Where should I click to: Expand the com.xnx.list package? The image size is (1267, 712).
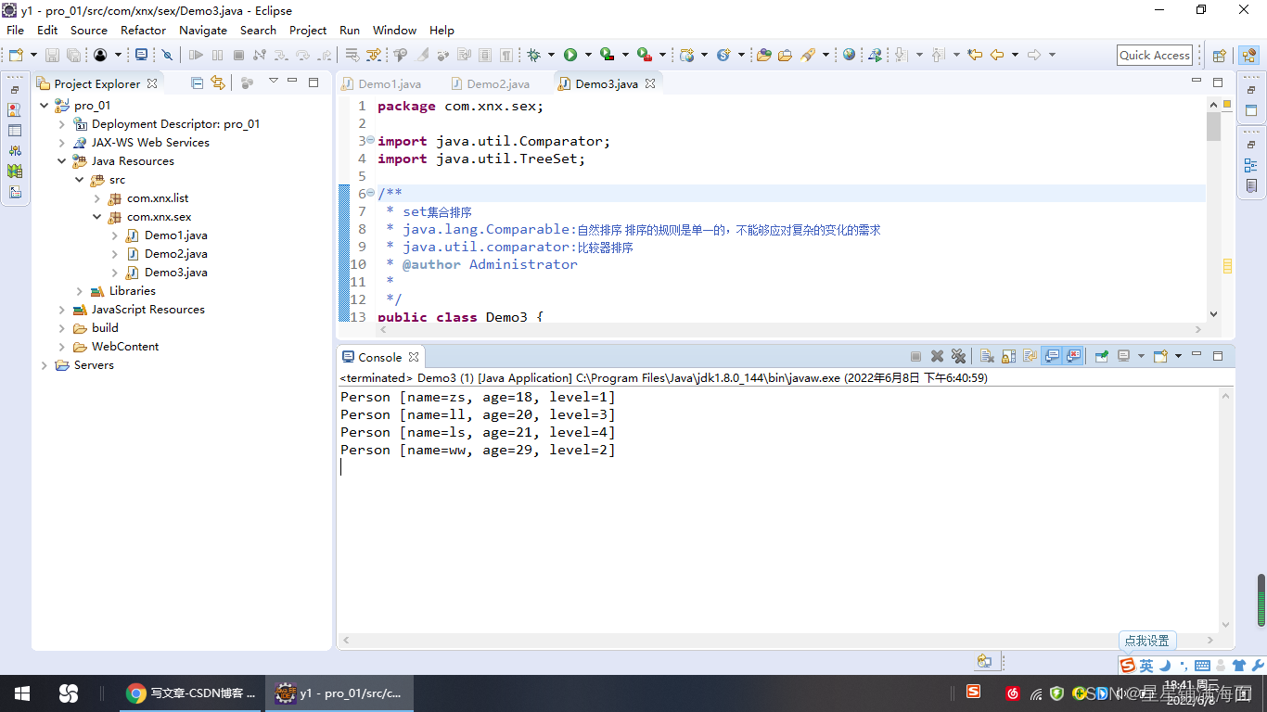(97, 198)
